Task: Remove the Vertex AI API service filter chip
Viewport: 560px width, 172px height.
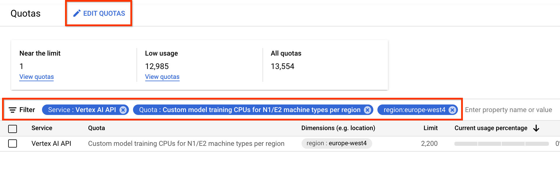Action: click(x=123, y=110)
